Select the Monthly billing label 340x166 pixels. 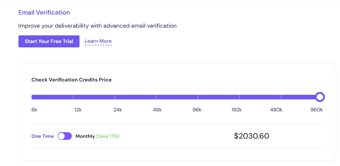click(85, 136)
